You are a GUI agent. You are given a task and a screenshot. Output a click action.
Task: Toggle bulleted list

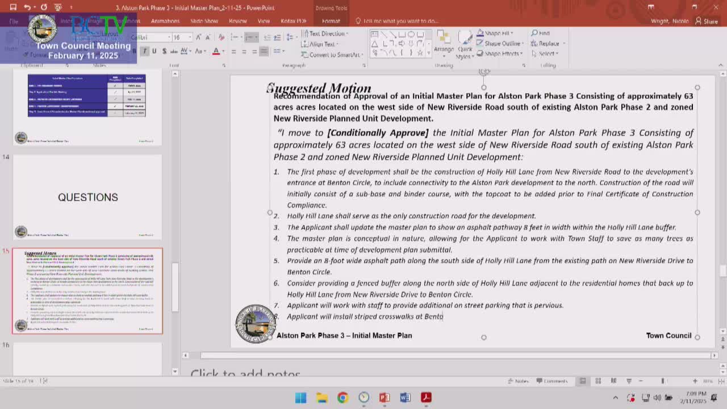(x=236, y=37)
